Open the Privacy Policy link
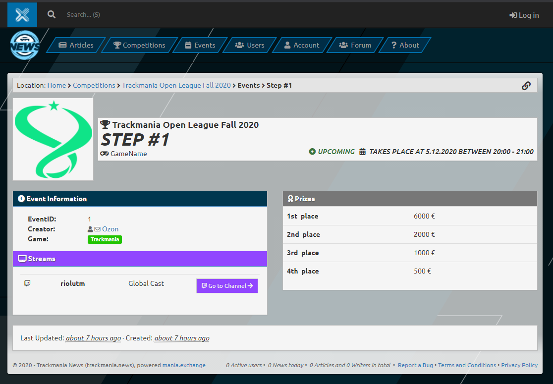Image resolution: width=553 pixels, height=384 pixels. pos(519,365)
